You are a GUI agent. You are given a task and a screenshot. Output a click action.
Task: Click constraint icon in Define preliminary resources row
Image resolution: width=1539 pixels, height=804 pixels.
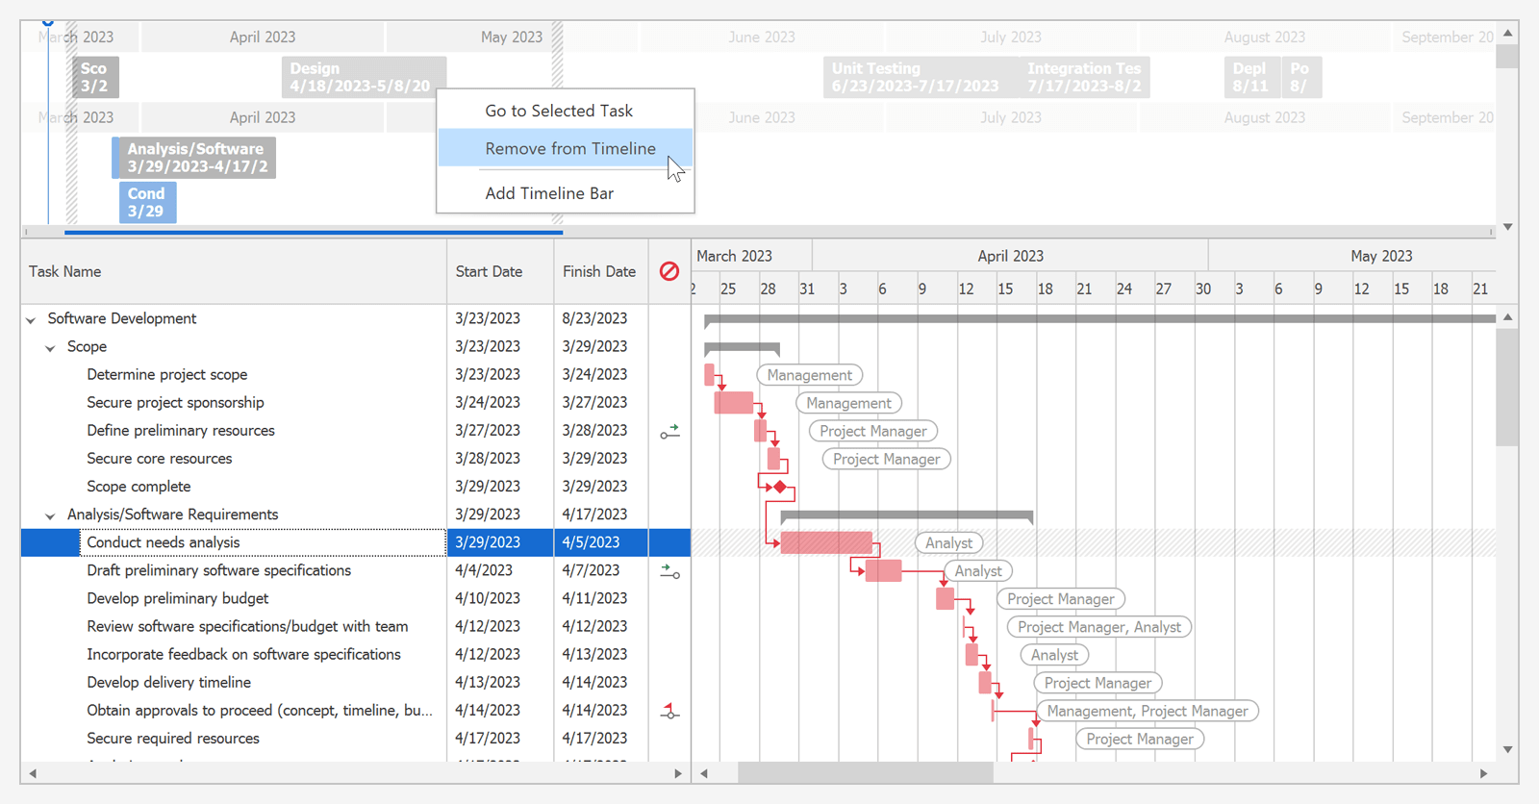pos(669,432)
